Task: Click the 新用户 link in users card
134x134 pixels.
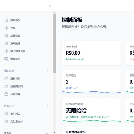Action: pyautogui.click(x=70, y=88)
